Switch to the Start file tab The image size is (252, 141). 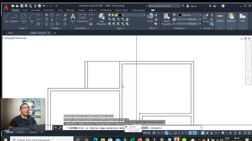[10, 33]
